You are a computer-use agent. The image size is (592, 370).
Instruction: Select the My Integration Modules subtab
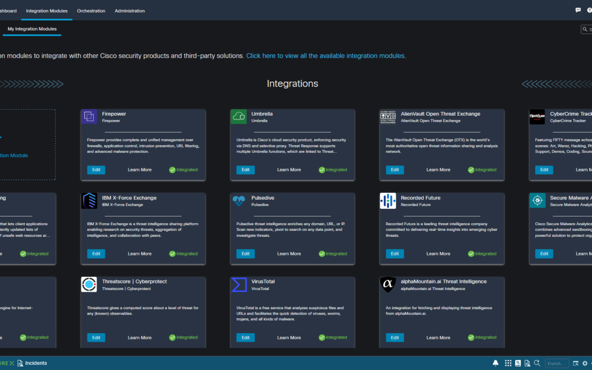[32, 29]
